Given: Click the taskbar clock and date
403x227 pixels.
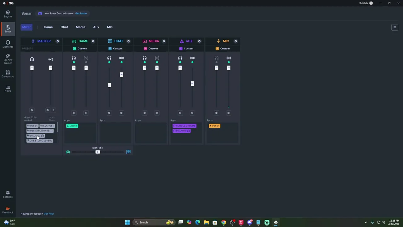Looking at the screenshot, I should pos(394,222).
